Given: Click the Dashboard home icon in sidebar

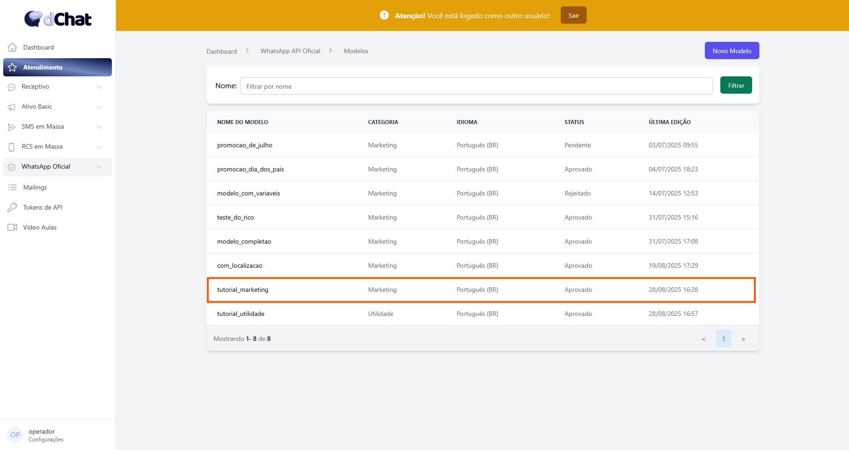Looking at the screenshot, I should [12, 47].
